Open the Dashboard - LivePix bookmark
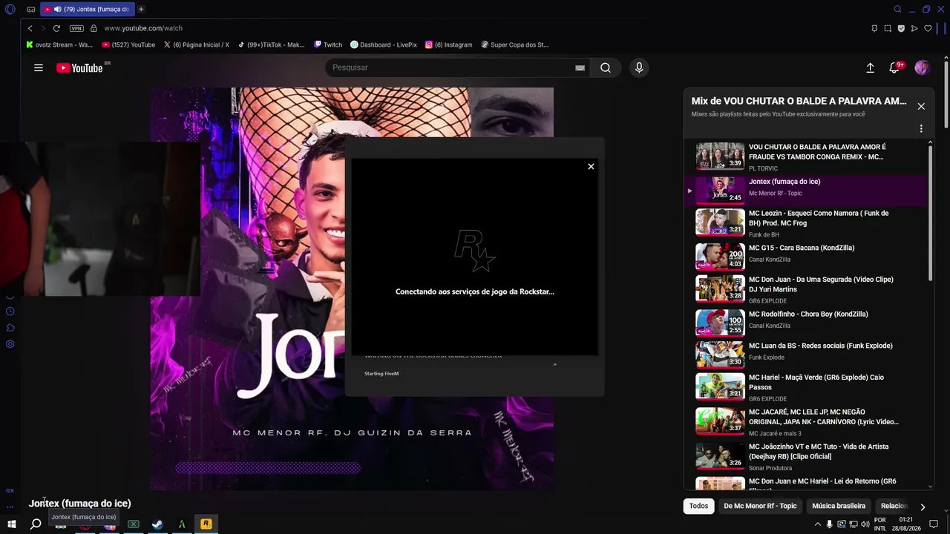The image size is (950, 534). point(383,44)
